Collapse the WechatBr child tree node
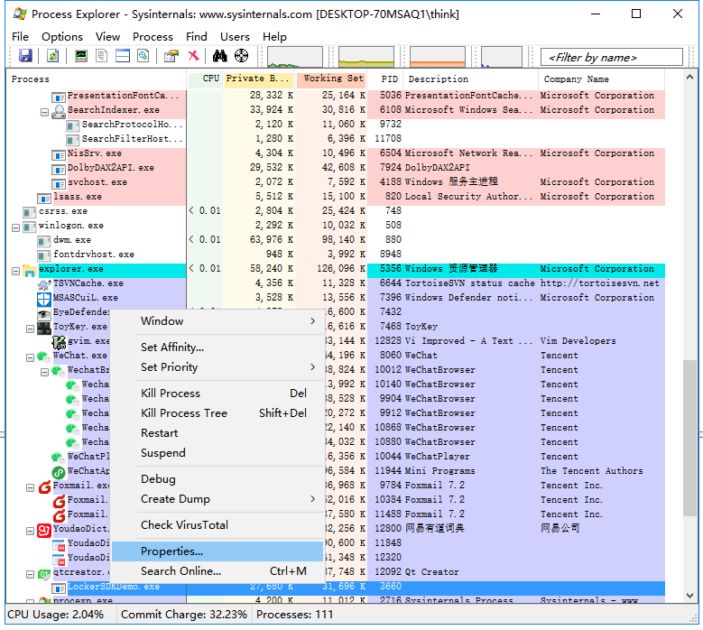Screen dimensions: 703x630 (x=44, y=372)
